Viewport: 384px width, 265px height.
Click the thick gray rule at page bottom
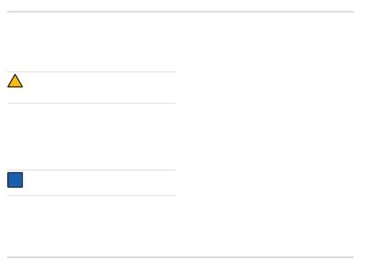(181, 257)
